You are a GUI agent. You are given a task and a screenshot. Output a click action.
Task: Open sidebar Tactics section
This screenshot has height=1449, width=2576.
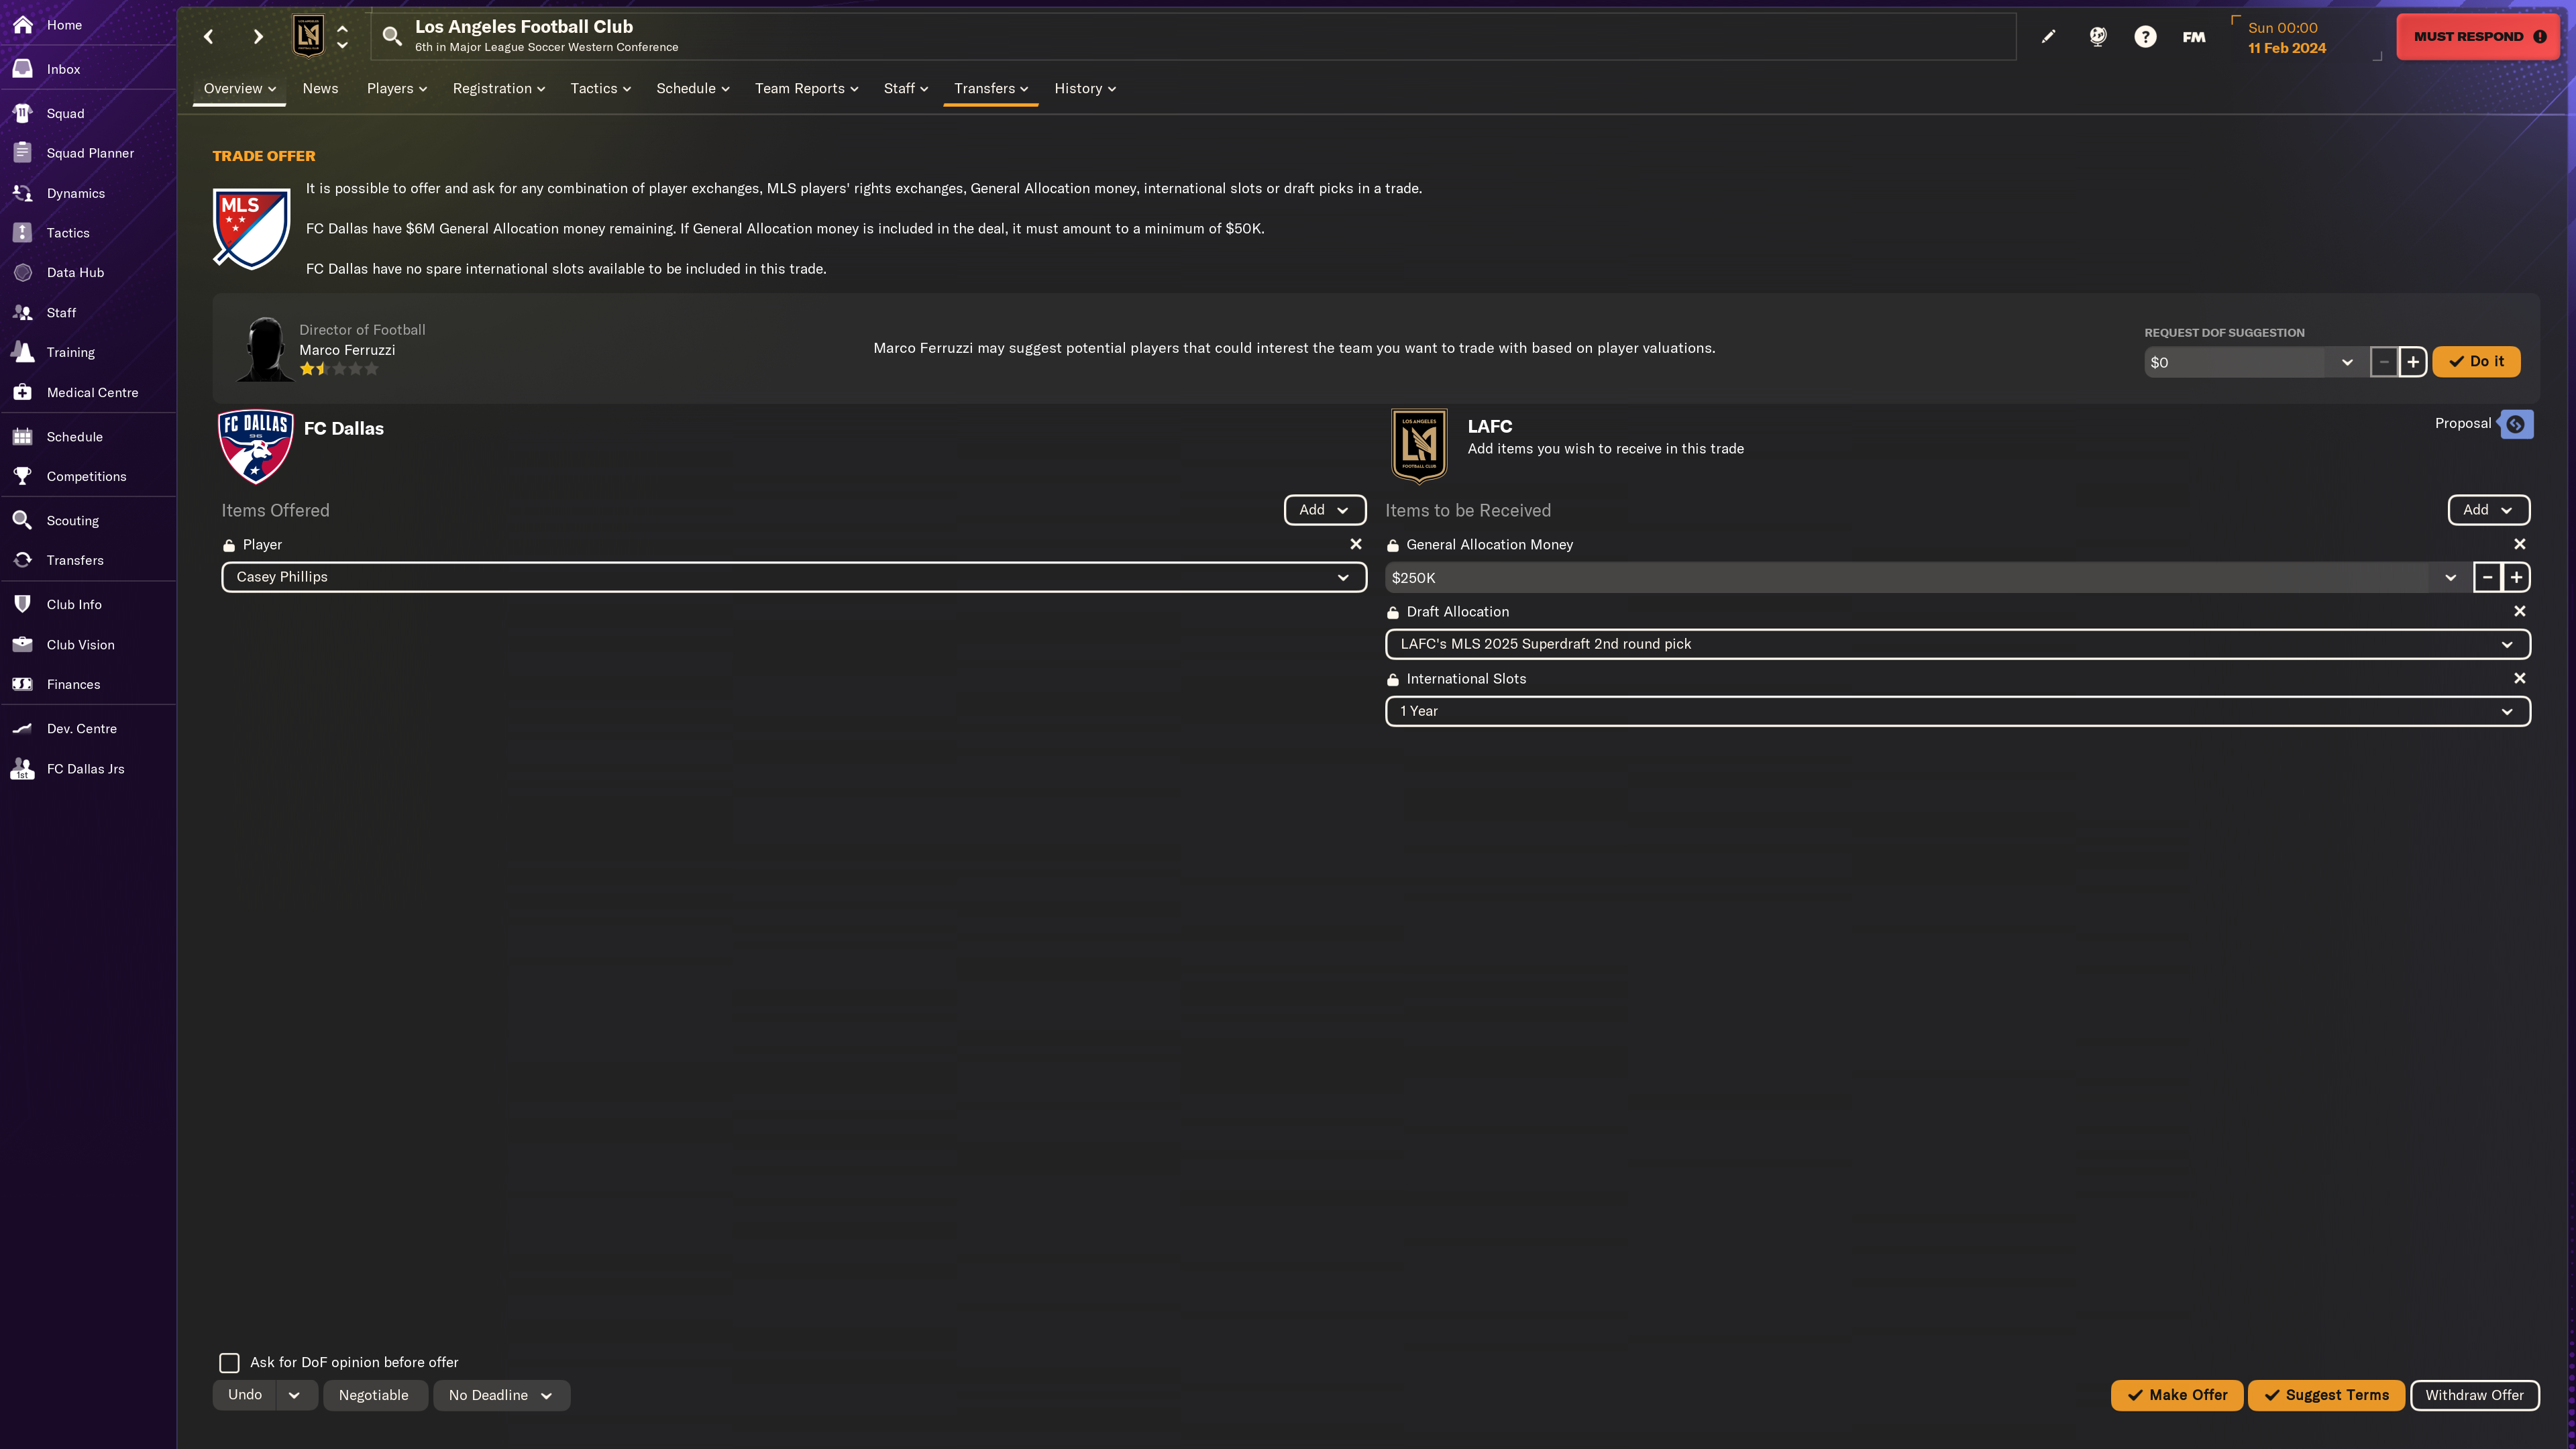[x=68, y=233]
